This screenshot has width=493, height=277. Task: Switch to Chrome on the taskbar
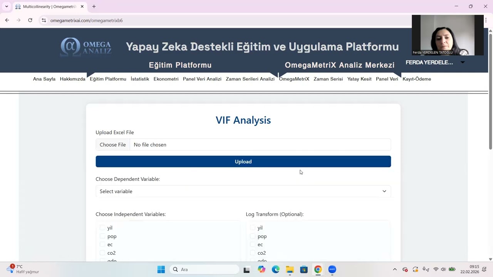318,269
